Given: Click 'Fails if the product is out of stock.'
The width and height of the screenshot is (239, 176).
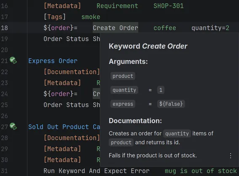Looking at the screenshot, I should click(x=153, y=156).
